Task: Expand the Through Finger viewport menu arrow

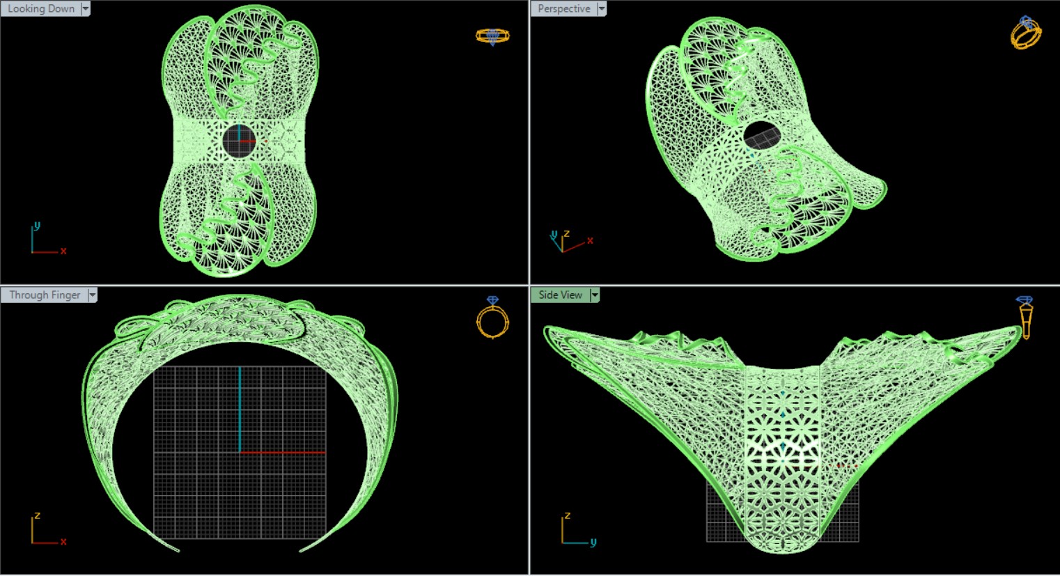Action: coord(92,295)
